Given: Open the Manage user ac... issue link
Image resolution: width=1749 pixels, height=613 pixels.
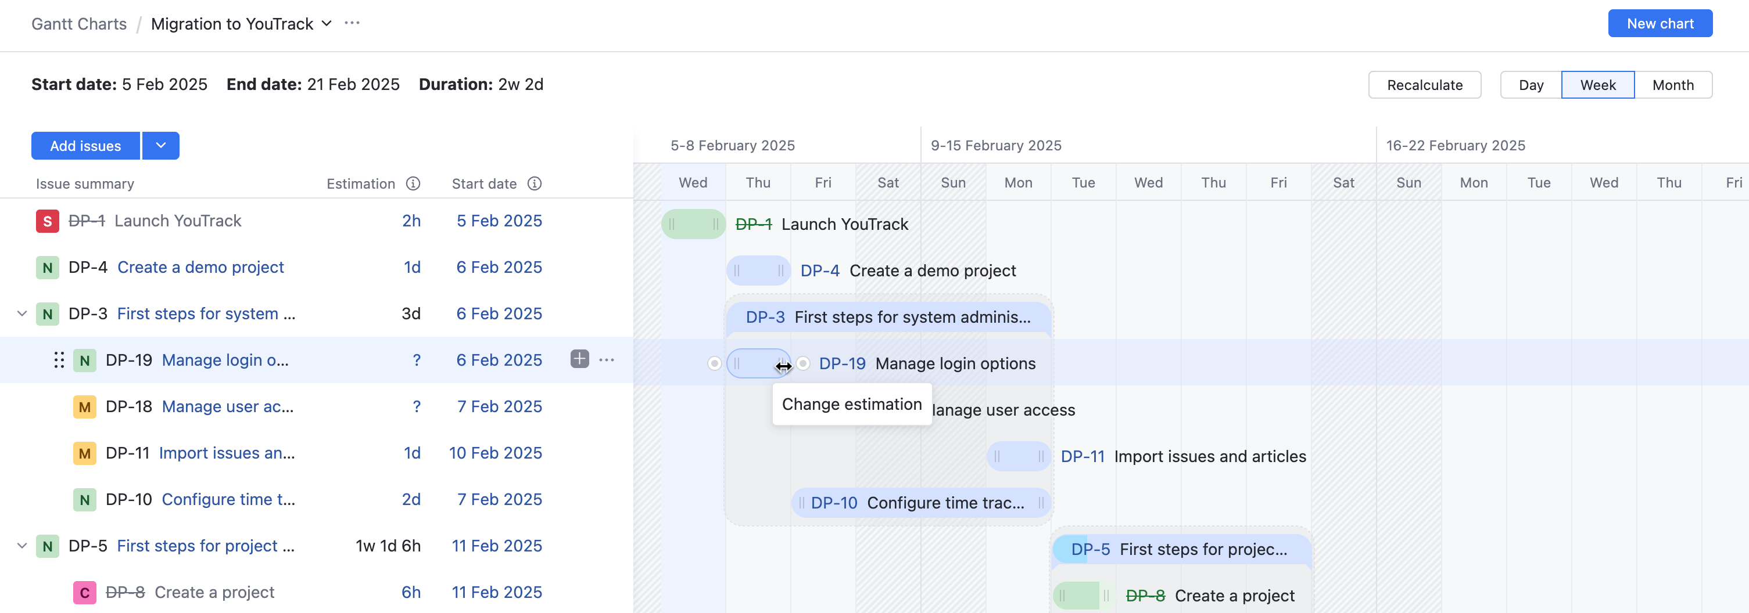Looking at the screenshot, I should point(227,407).
